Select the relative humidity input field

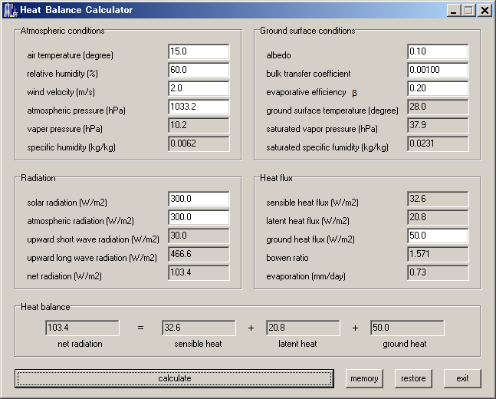199,70
